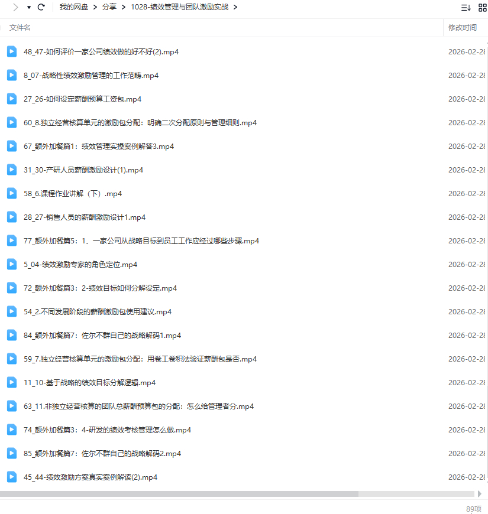
Task: Open the navigation history dropdown arrow
Action: coord(28,7)
